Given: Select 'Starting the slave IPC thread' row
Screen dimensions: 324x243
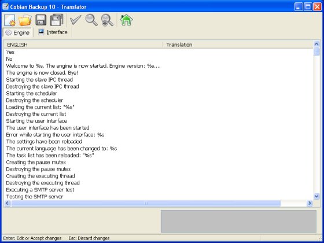Looking at the screenshot, I should pos(159,80).
